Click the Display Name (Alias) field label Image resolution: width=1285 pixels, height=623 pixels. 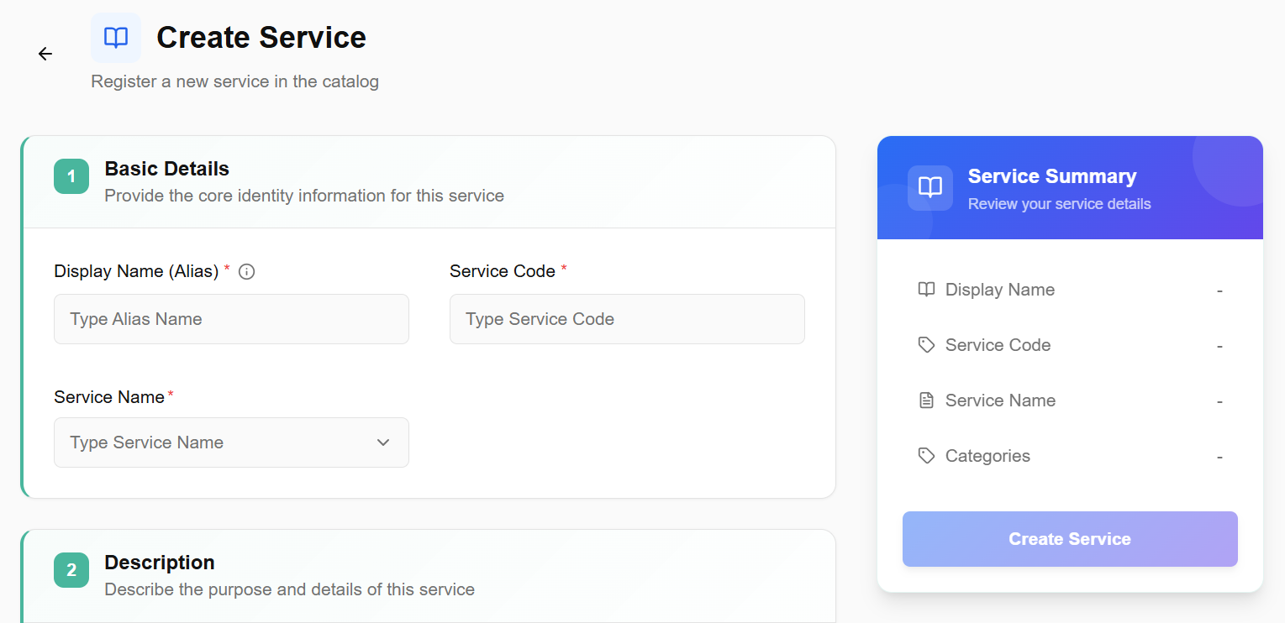136,271
